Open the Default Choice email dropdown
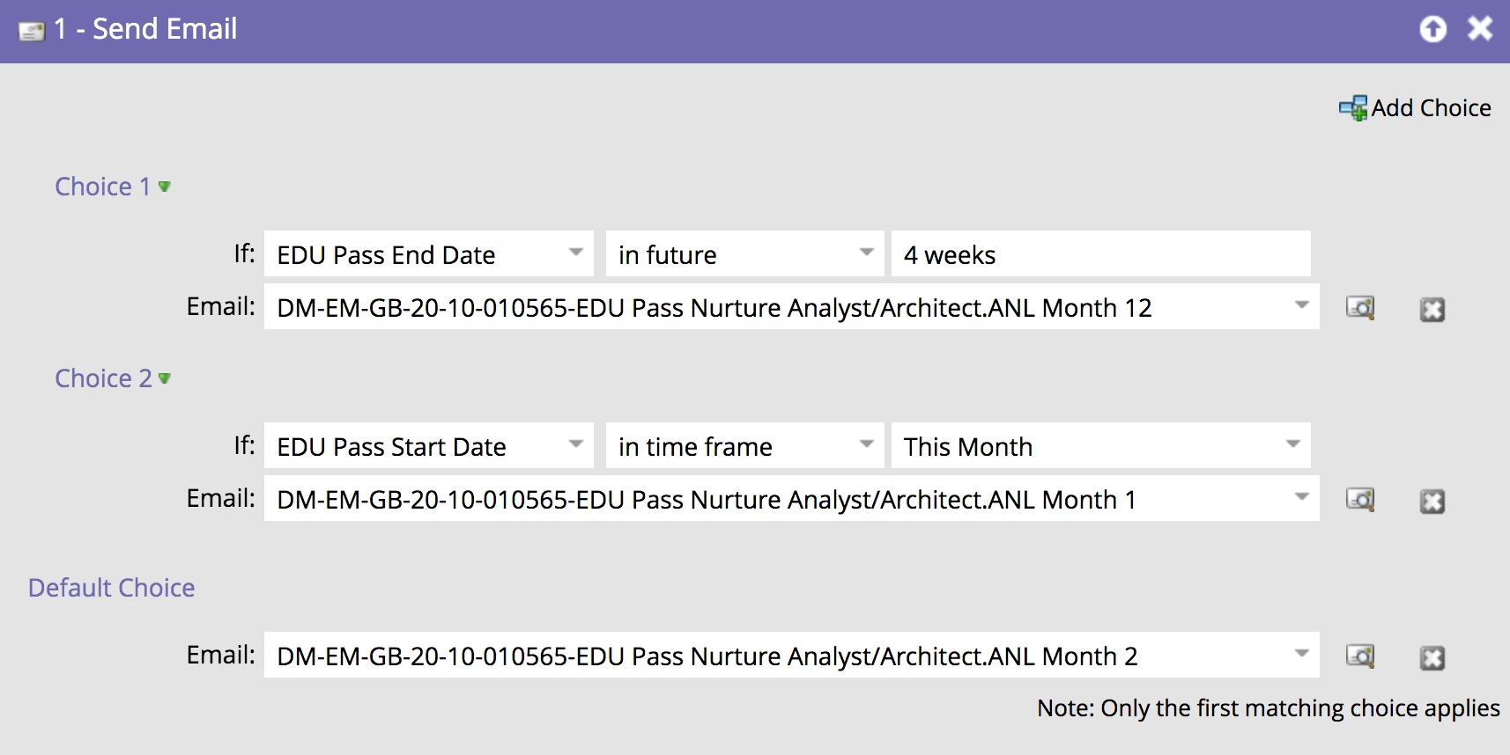 click(1300, 655)
